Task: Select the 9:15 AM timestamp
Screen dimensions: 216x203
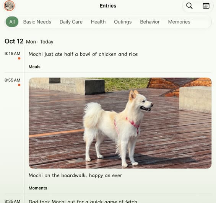Action: coord(12,54)
